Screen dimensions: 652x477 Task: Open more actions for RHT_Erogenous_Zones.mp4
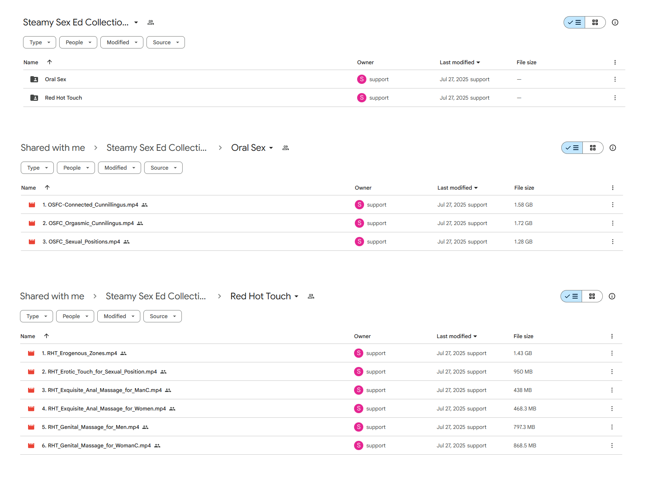tap(612, 353)
